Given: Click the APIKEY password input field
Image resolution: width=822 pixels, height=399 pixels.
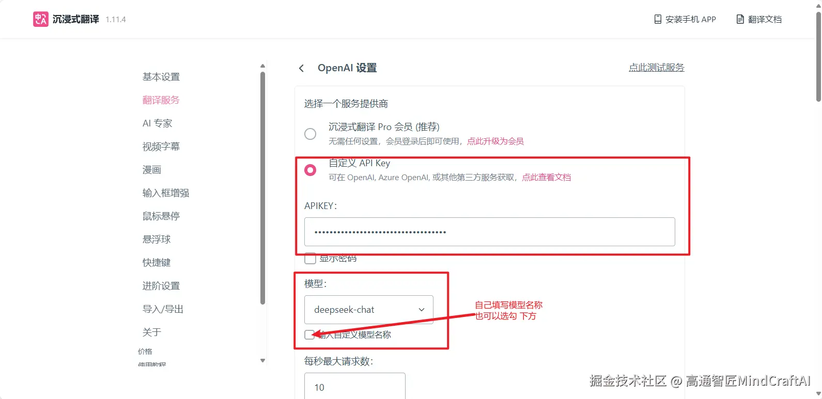Looking at the screenshot, I should (490, 232).
